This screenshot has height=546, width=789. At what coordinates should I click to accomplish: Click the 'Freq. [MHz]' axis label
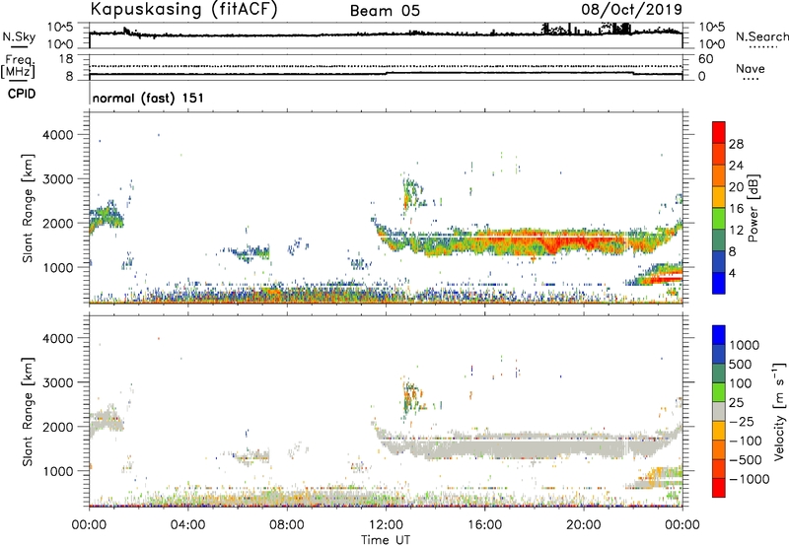click(x=18, y=66)
